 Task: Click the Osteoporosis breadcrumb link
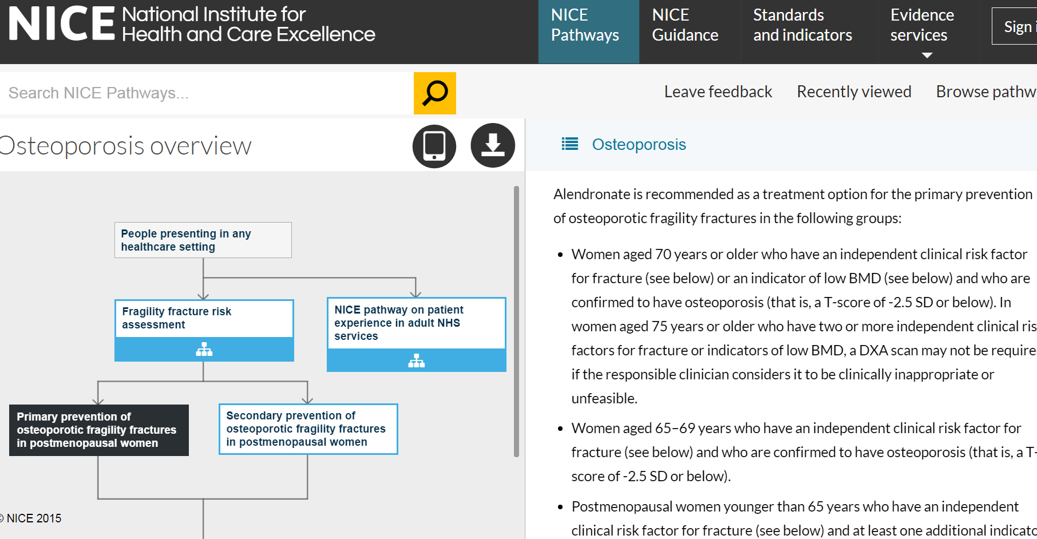tap(639, 144)
